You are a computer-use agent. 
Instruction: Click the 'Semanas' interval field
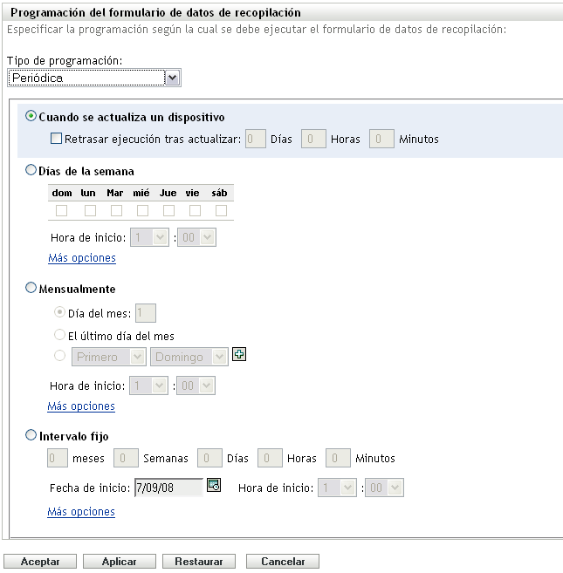point(126,458)
